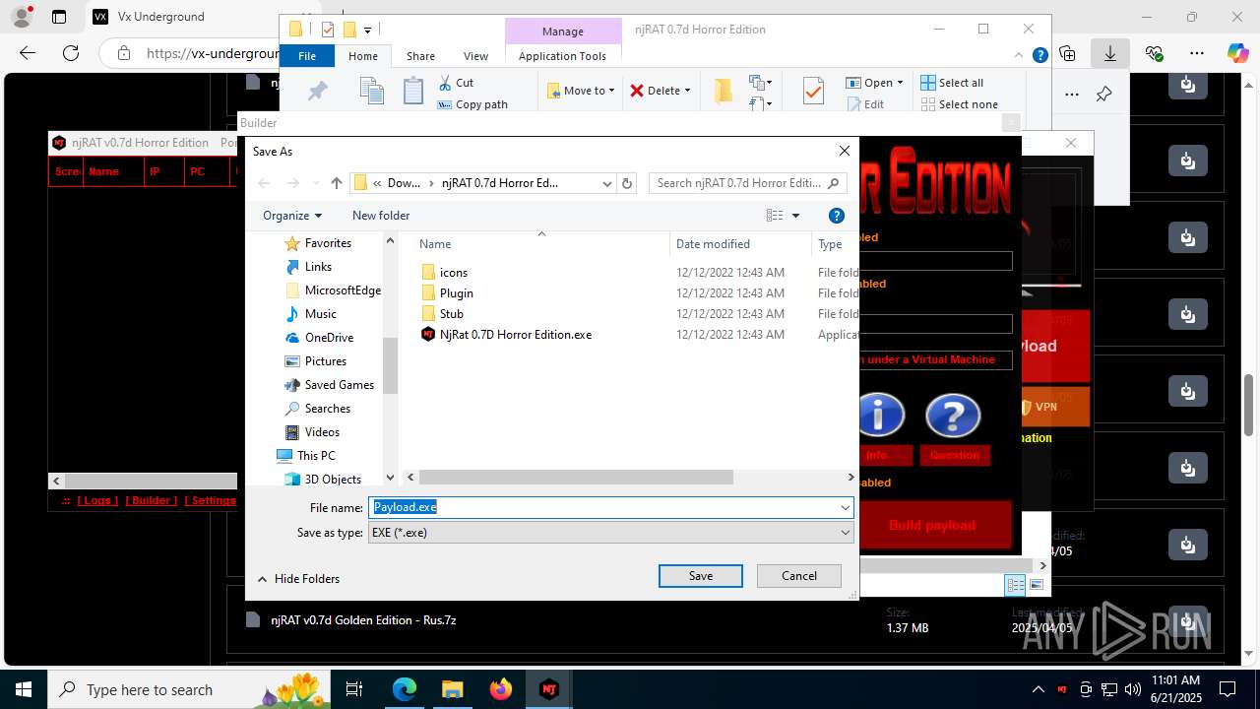Open File Explorer from taskbar
The image size is (1260, 709).
tap(452, 689)
